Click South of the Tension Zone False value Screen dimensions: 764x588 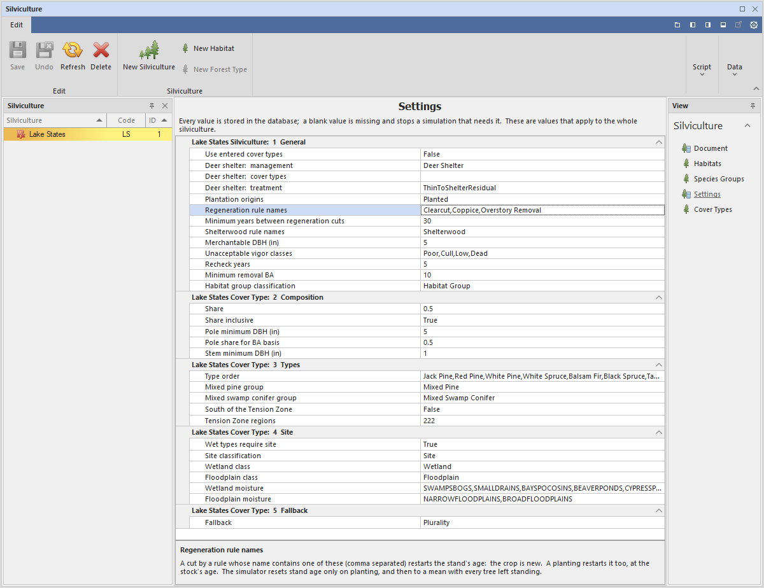tap(542, 409)
